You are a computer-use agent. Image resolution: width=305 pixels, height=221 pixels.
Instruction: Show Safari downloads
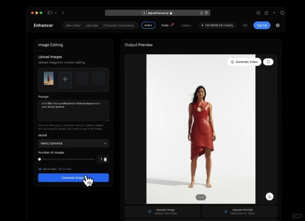(258, 13)
